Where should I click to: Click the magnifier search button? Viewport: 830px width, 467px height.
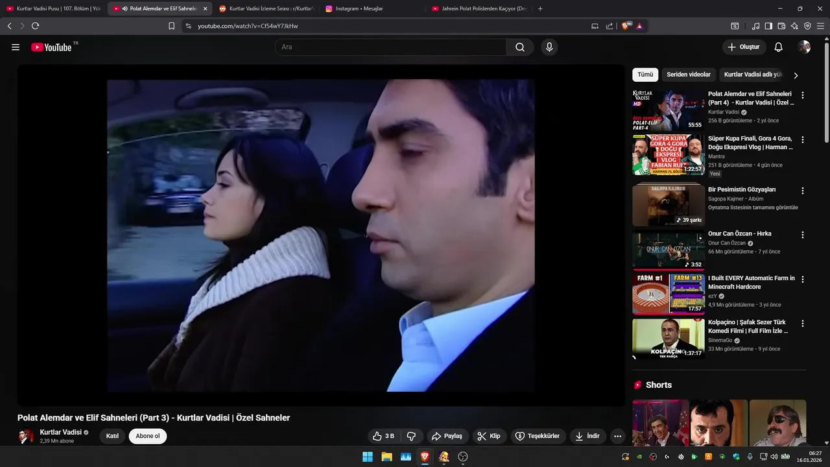point(520,47)
